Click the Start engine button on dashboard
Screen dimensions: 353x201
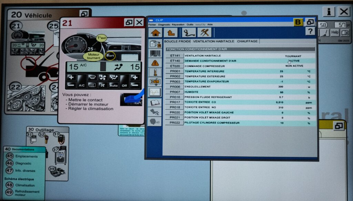click(110, 56)
